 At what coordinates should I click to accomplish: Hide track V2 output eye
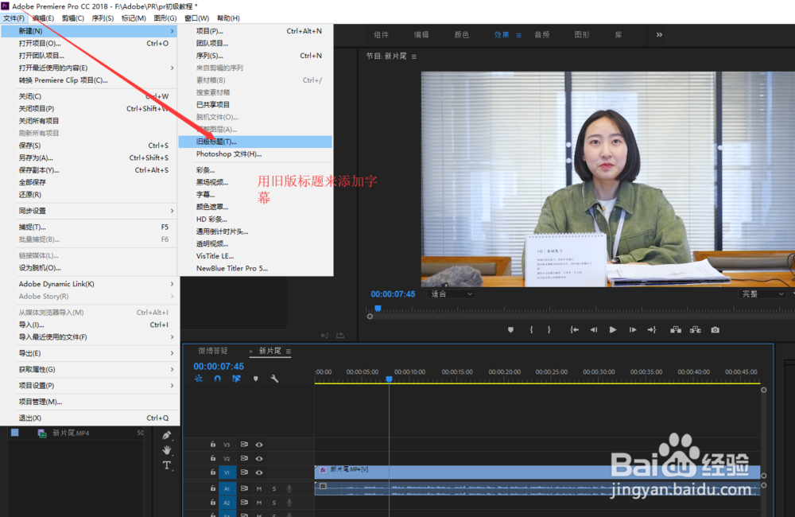(259, 458)
